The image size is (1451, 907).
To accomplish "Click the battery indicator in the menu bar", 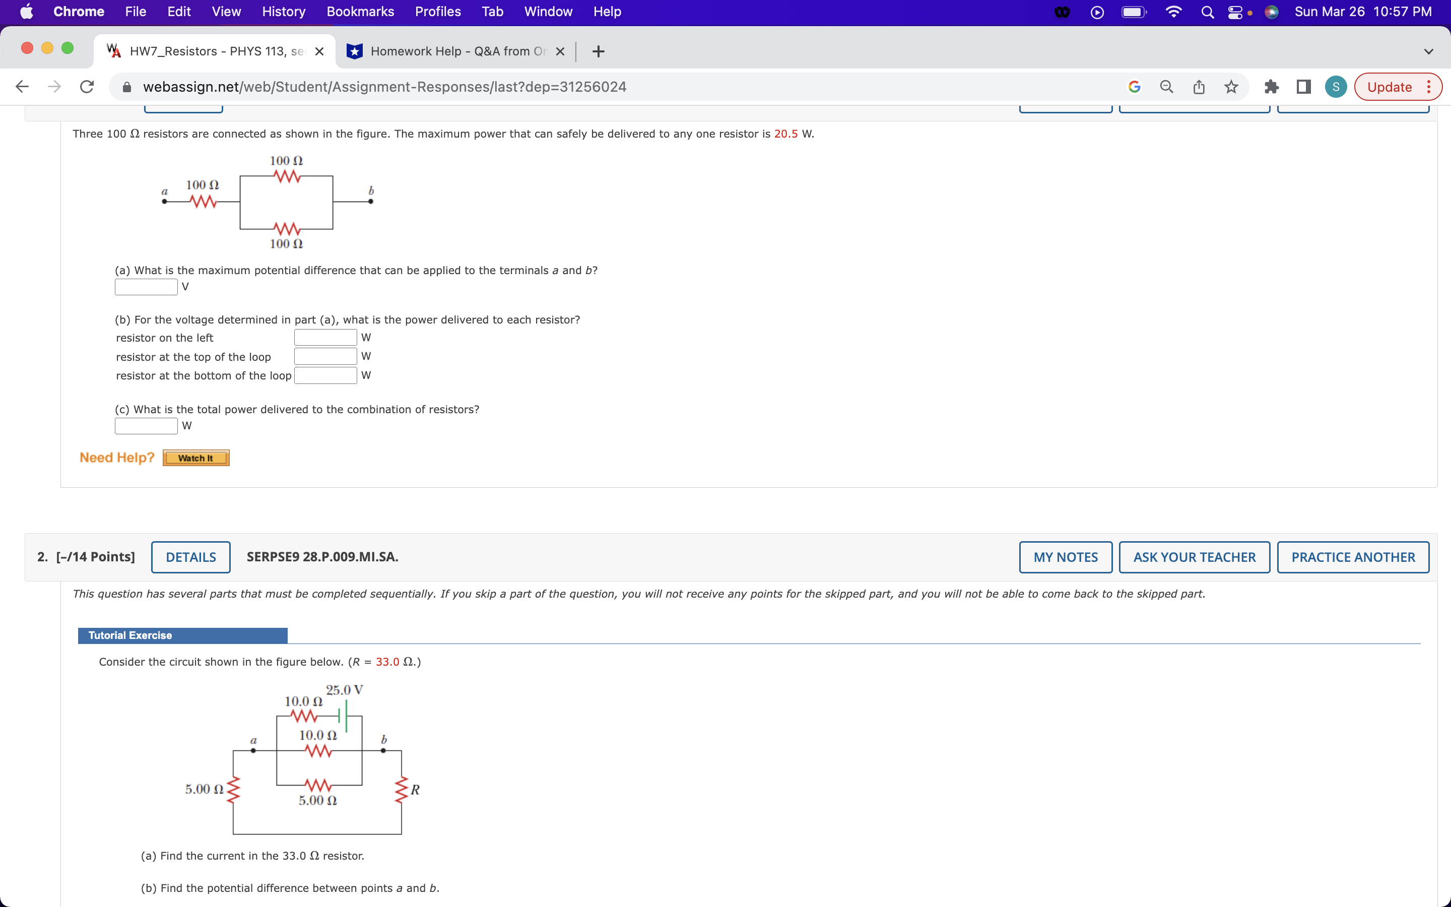I will (x=1133, y=12).
